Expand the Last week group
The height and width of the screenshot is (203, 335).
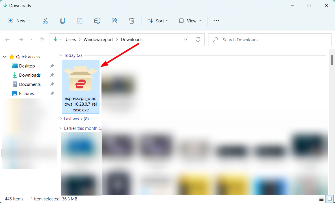pyautogui.click(x=61, y=119)
